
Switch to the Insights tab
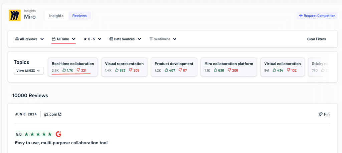click(56, 16)
